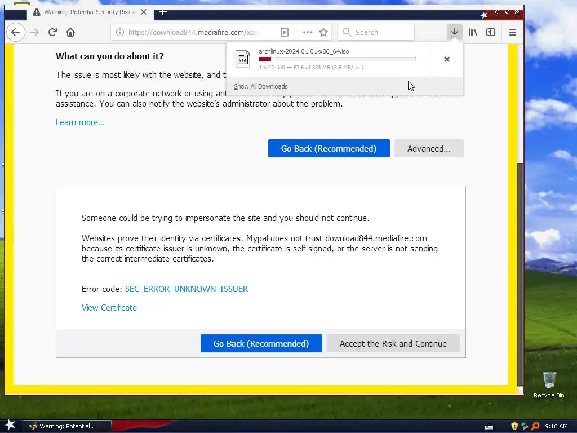Click into the URL address field
The image size is (577, 433).
click(193, 32)
